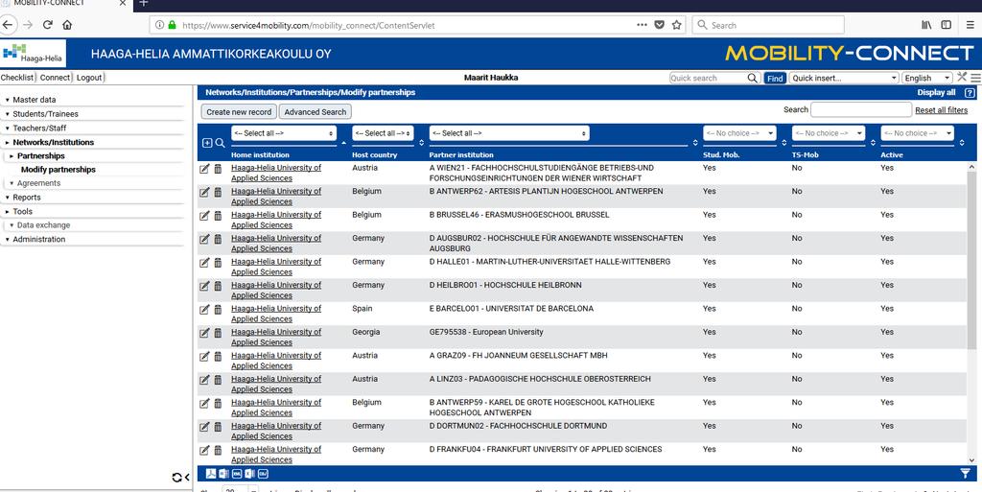
Task: Focus the table Search input field
Action: tap(861, 109)
